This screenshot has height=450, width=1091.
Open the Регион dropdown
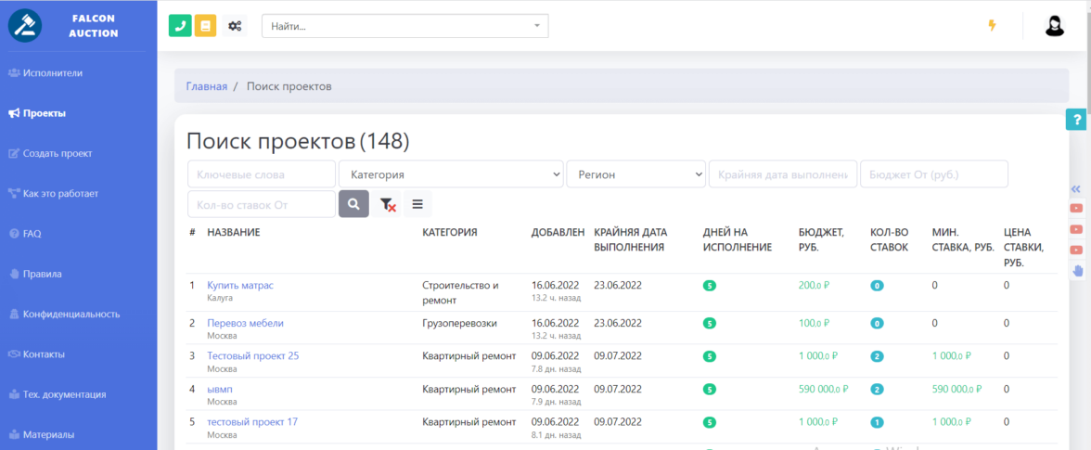coord(635,174)
